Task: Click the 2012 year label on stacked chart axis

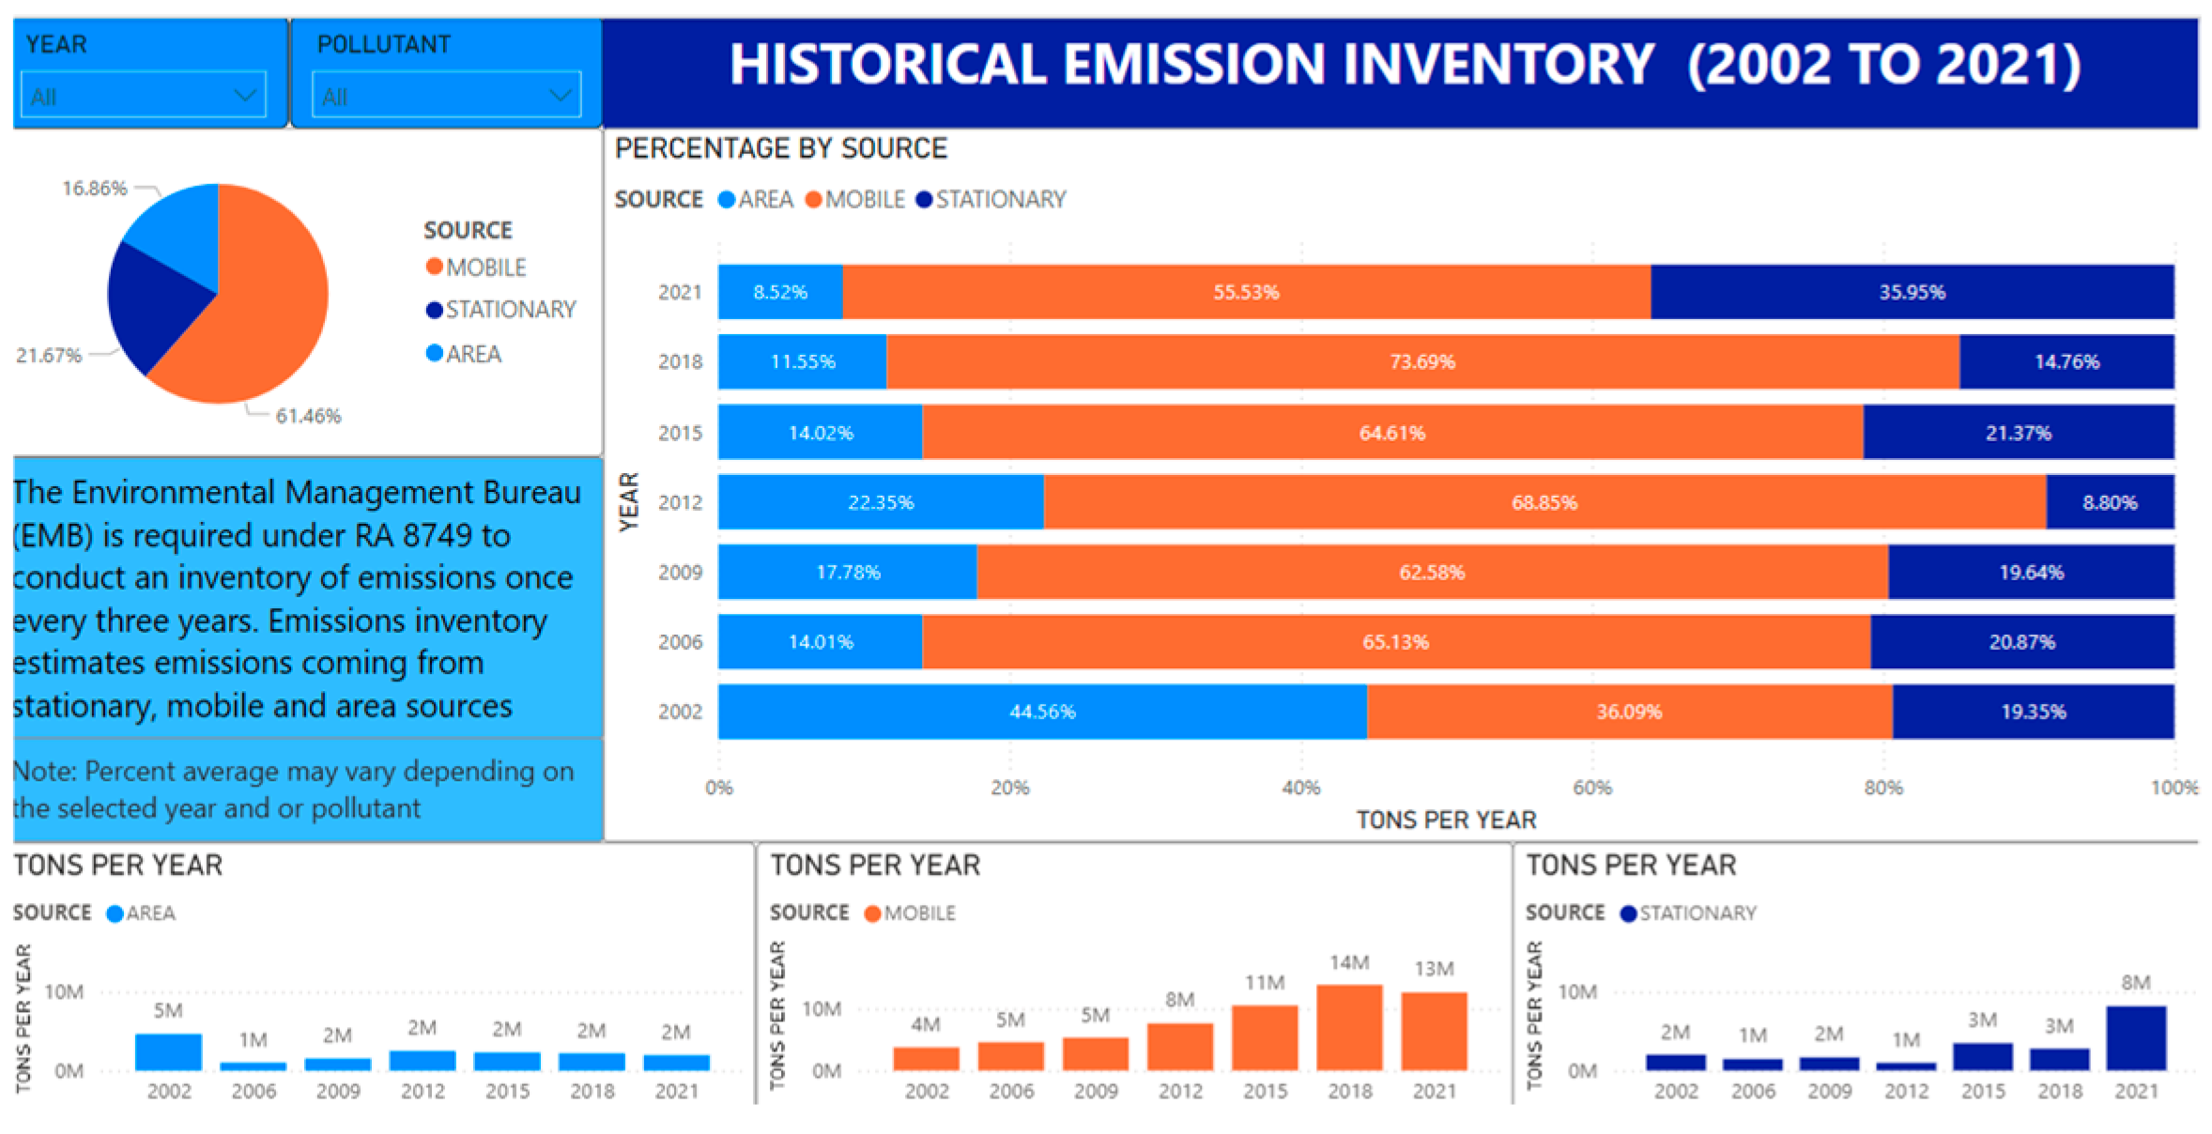Action: [x=680, y=502]
